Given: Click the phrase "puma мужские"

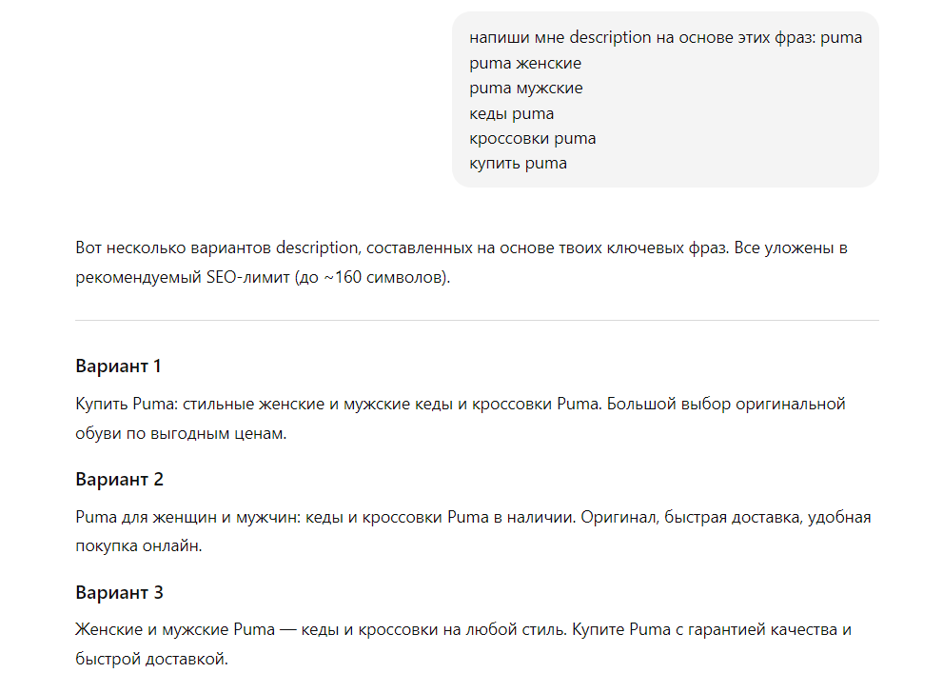Looking at the screenshot, I should [526, 89].
